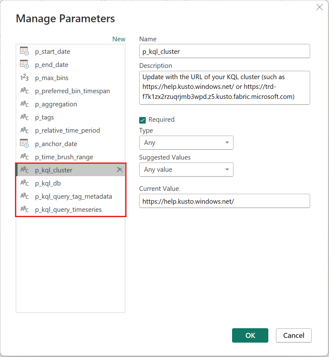The height and width of the screenshot is (357, 329).
Task: Click inside the Current Value field
Action: 224,201
